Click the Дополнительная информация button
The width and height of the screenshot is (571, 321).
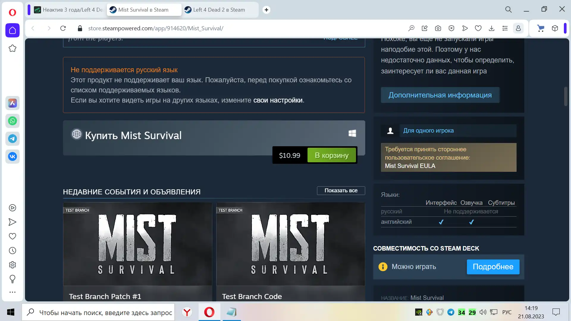click(x=440, y=95)
